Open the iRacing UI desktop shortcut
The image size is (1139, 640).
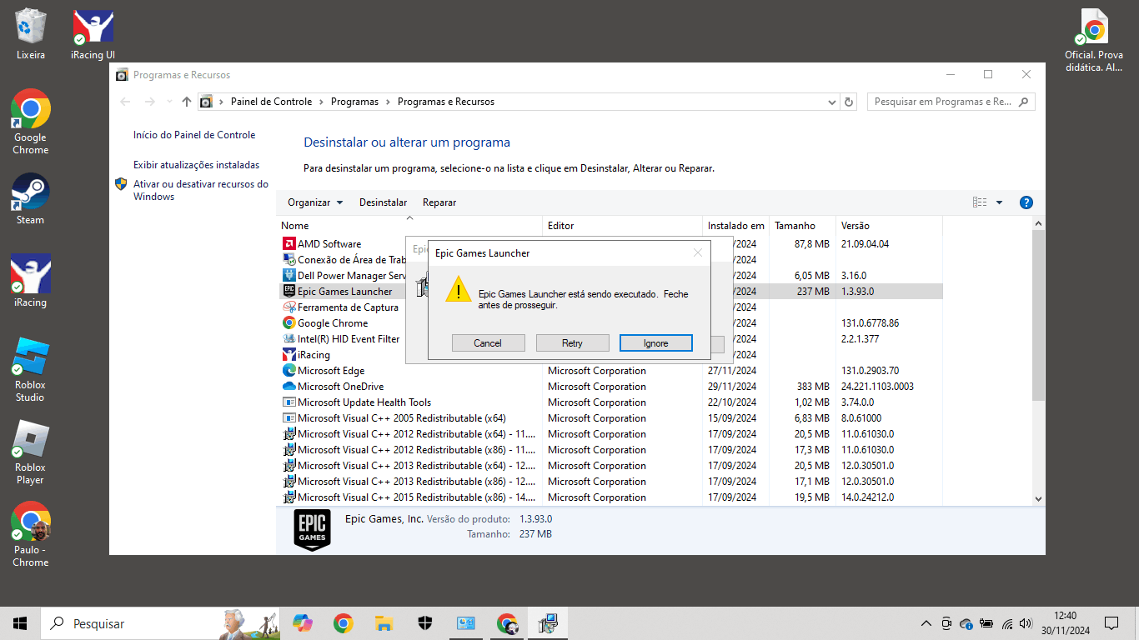coord(93,33)
